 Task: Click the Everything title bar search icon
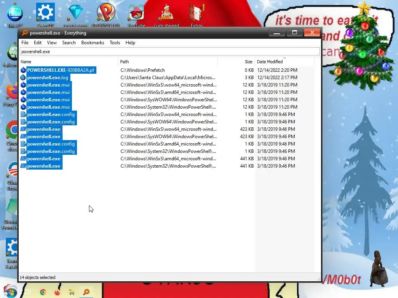pyautogui.click(x=24, y=33)
